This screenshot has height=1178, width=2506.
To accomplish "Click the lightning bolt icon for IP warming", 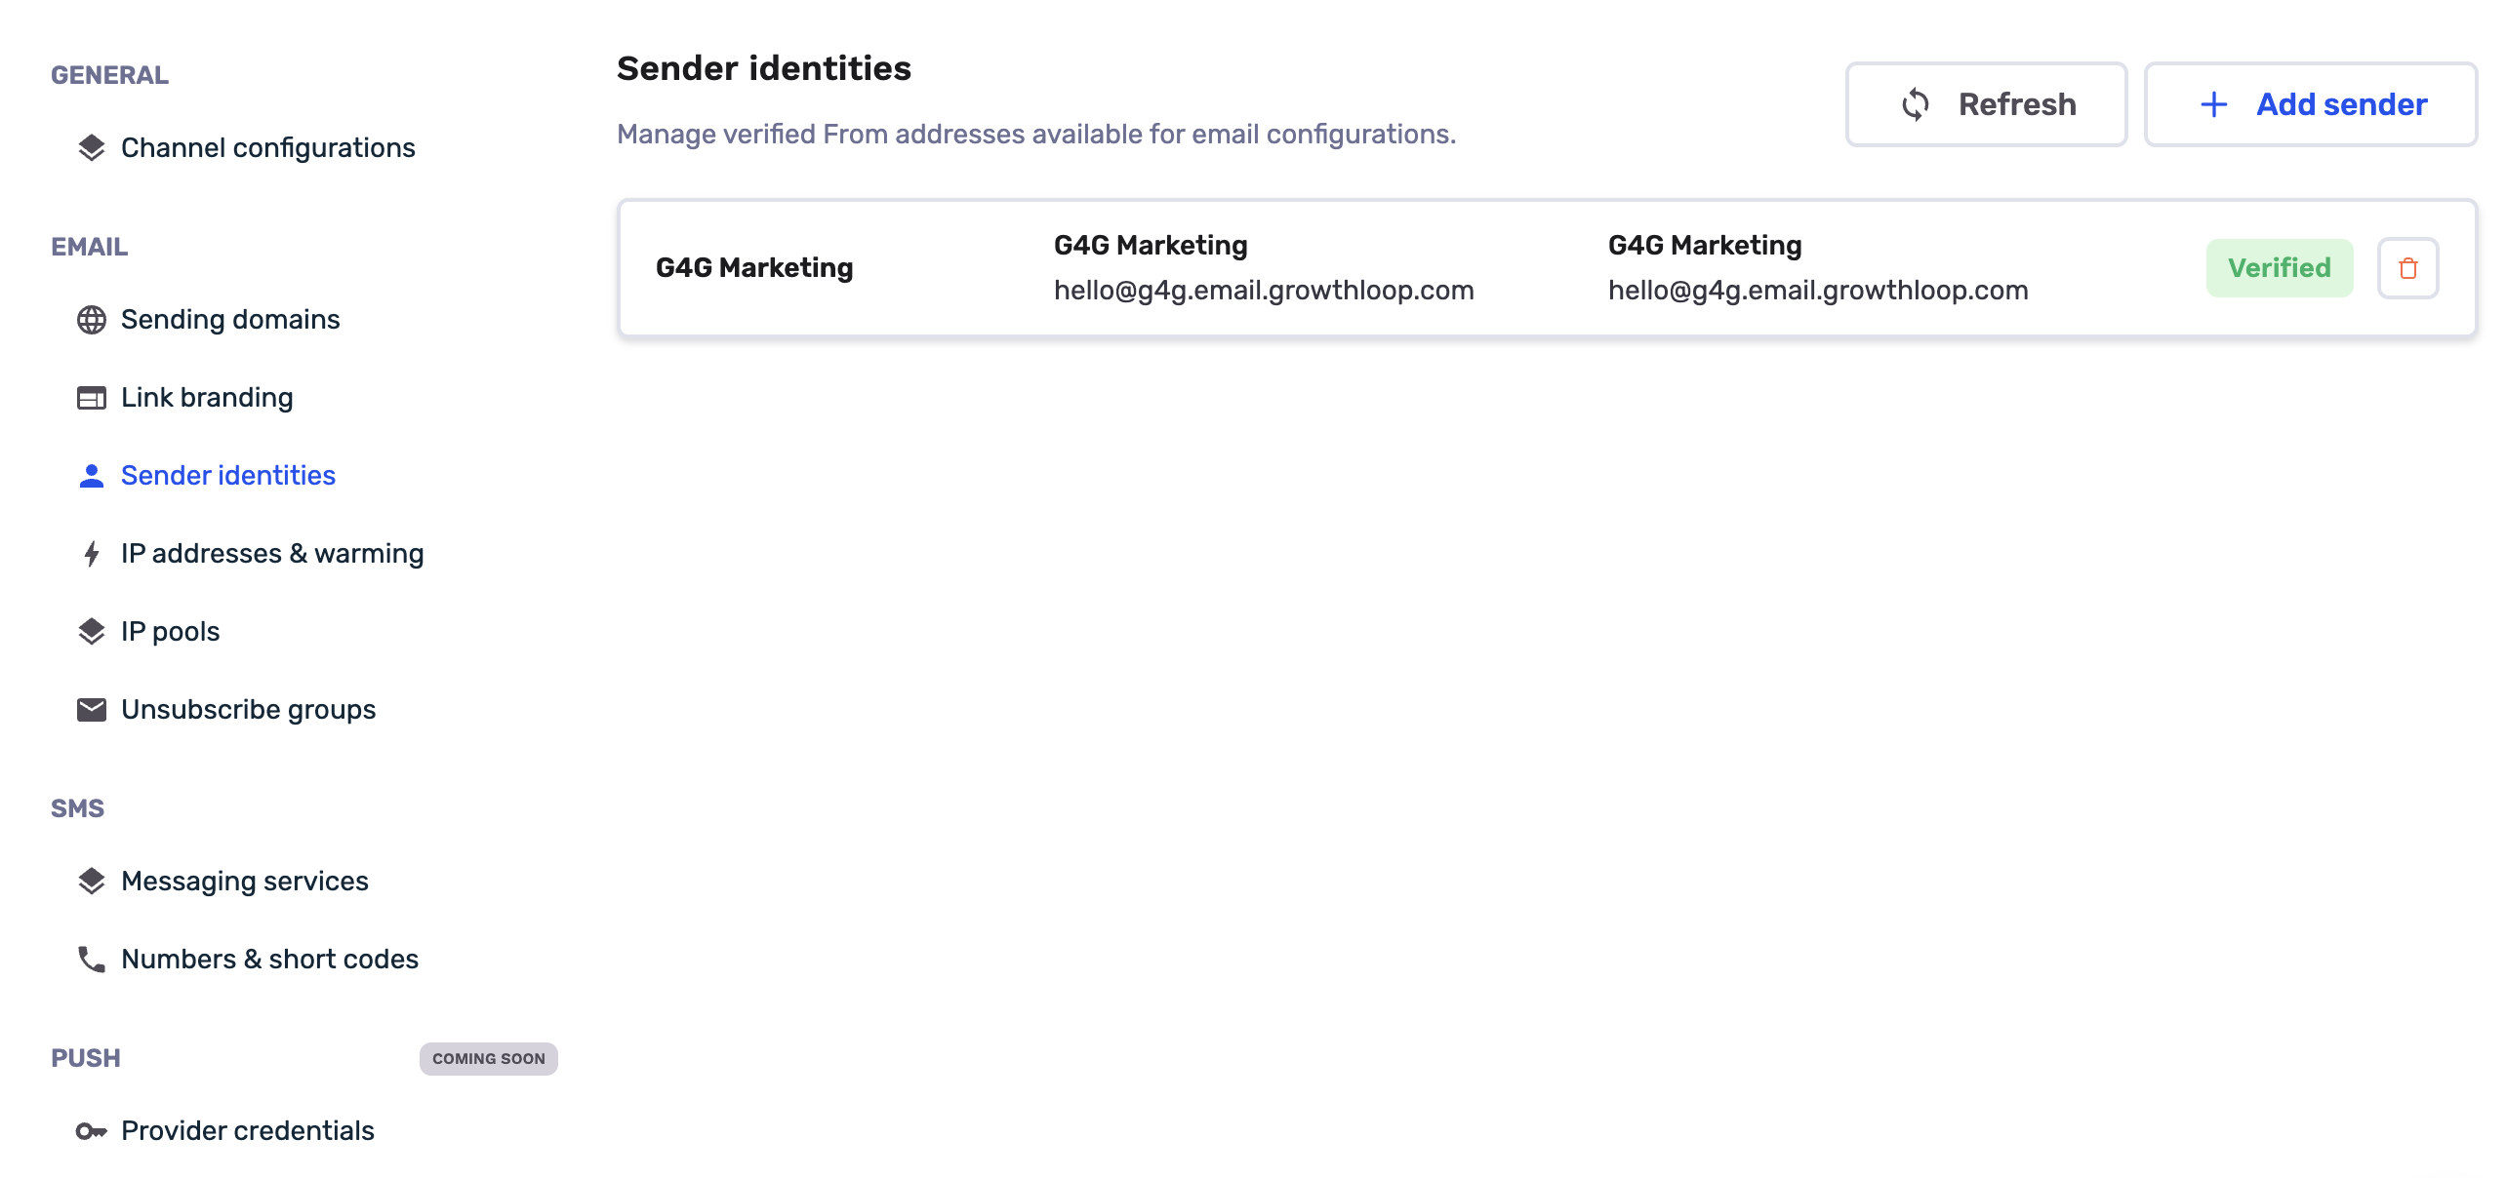I will [x=92, y=554].
